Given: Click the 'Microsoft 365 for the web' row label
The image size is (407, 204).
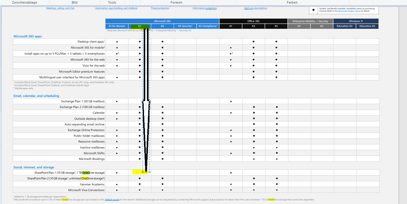Looking at the screenshot, I should pos(88,60).
